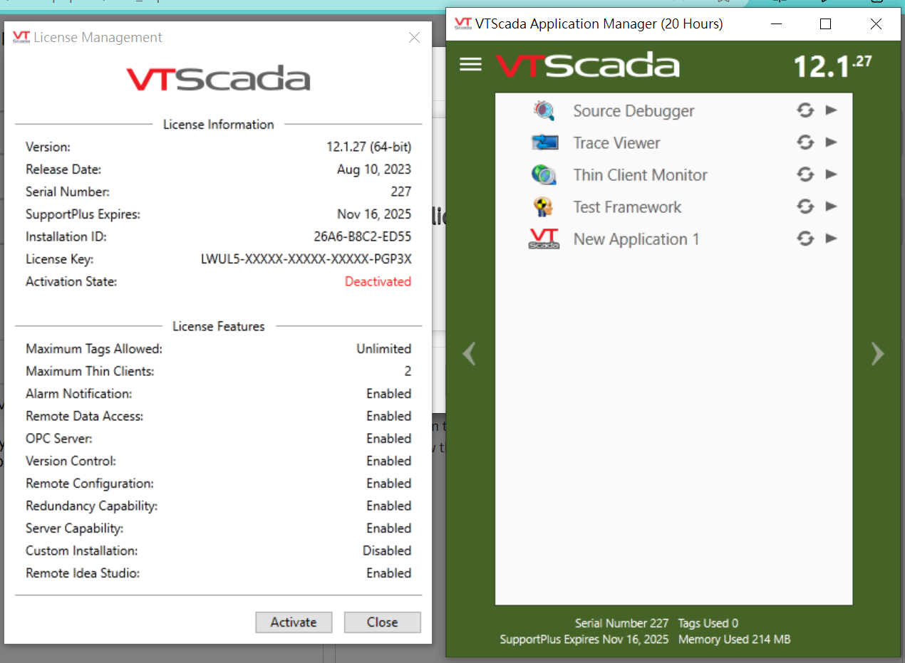Run Test Framework with its play arrow

831,206
